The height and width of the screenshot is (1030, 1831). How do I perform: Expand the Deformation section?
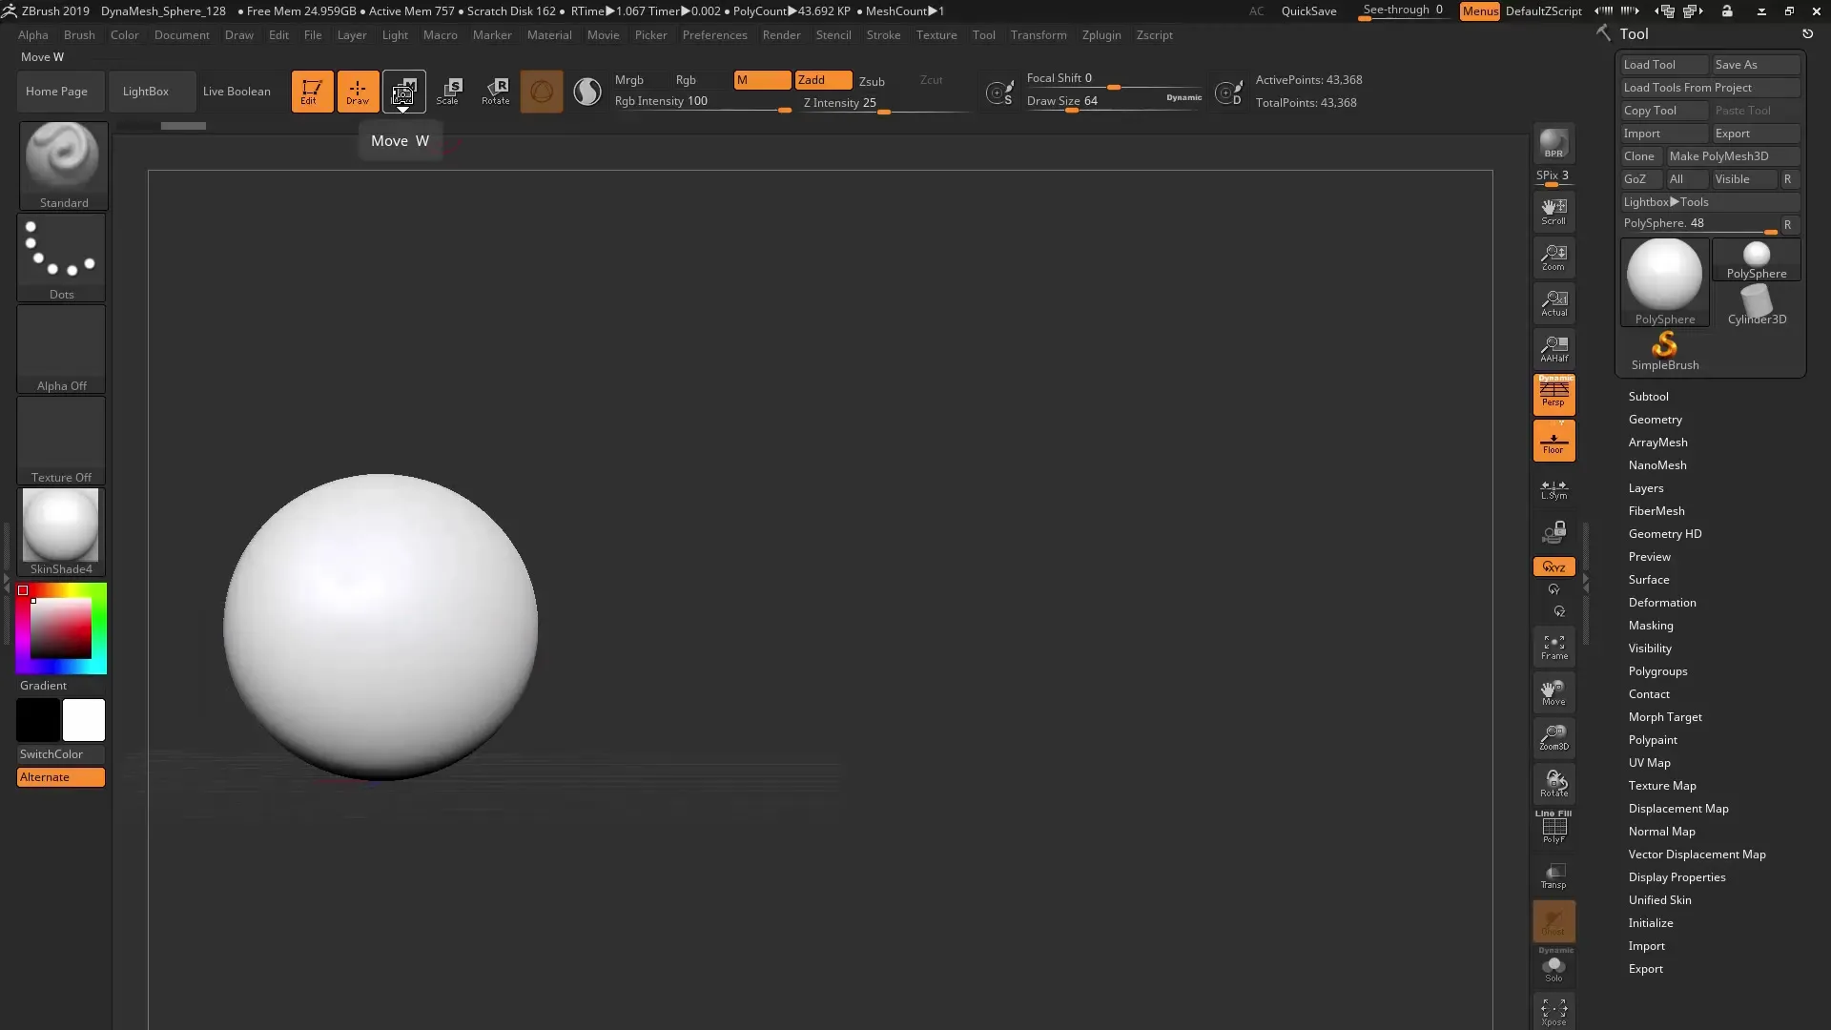1661,603
